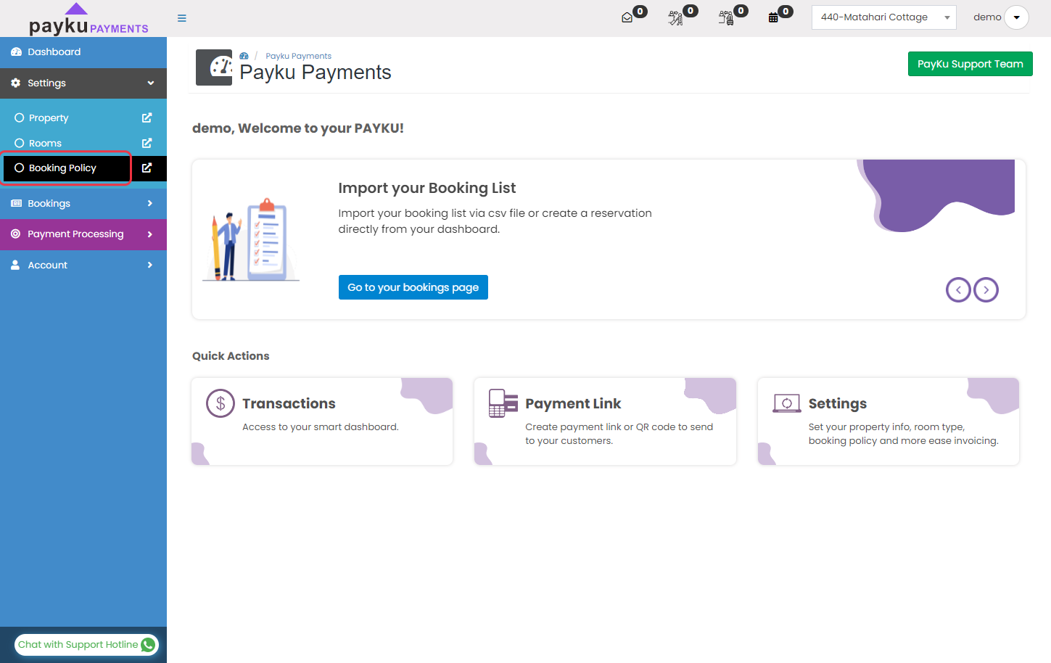Open the Settings quick action card
Image resolution: width=1051 pixels, height=663 pixels.
(x=889, y=421)
